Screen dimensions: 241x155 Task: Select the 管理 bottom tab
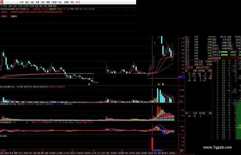point(16,153)
